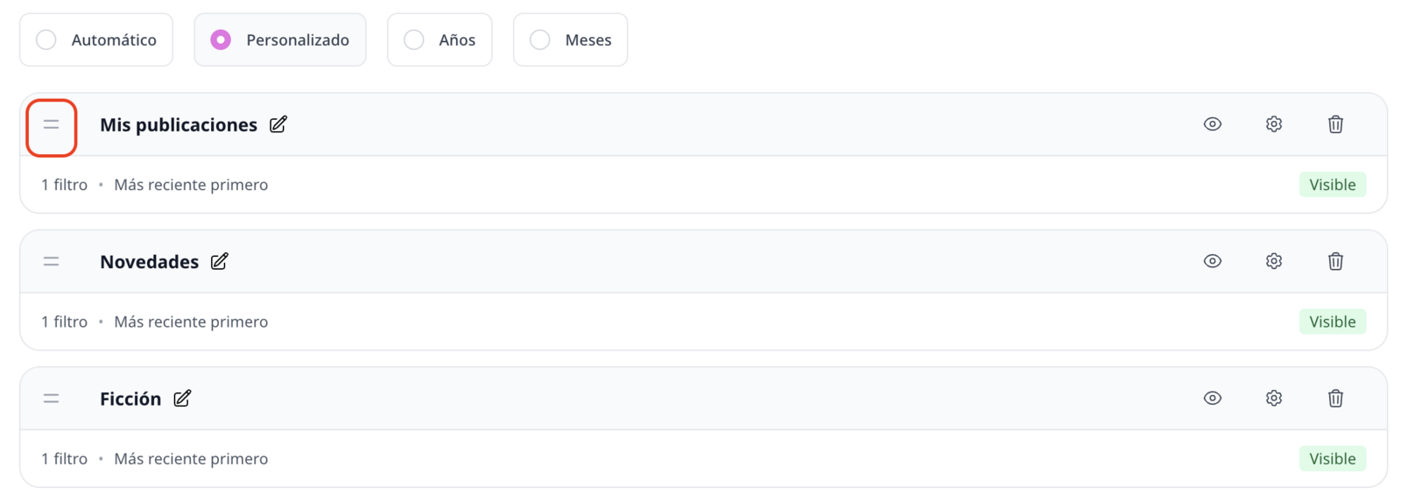The width and height of the screenshot is (1401, 502).
Task: Rename Novedades with the pencil icon
Action: pos(220,261)
